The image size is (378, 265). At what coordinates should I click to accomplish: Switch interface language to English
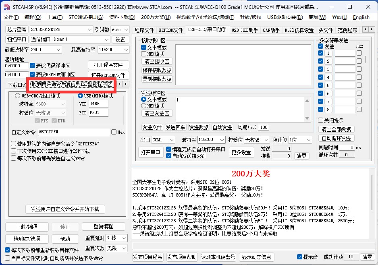point(361,17)
